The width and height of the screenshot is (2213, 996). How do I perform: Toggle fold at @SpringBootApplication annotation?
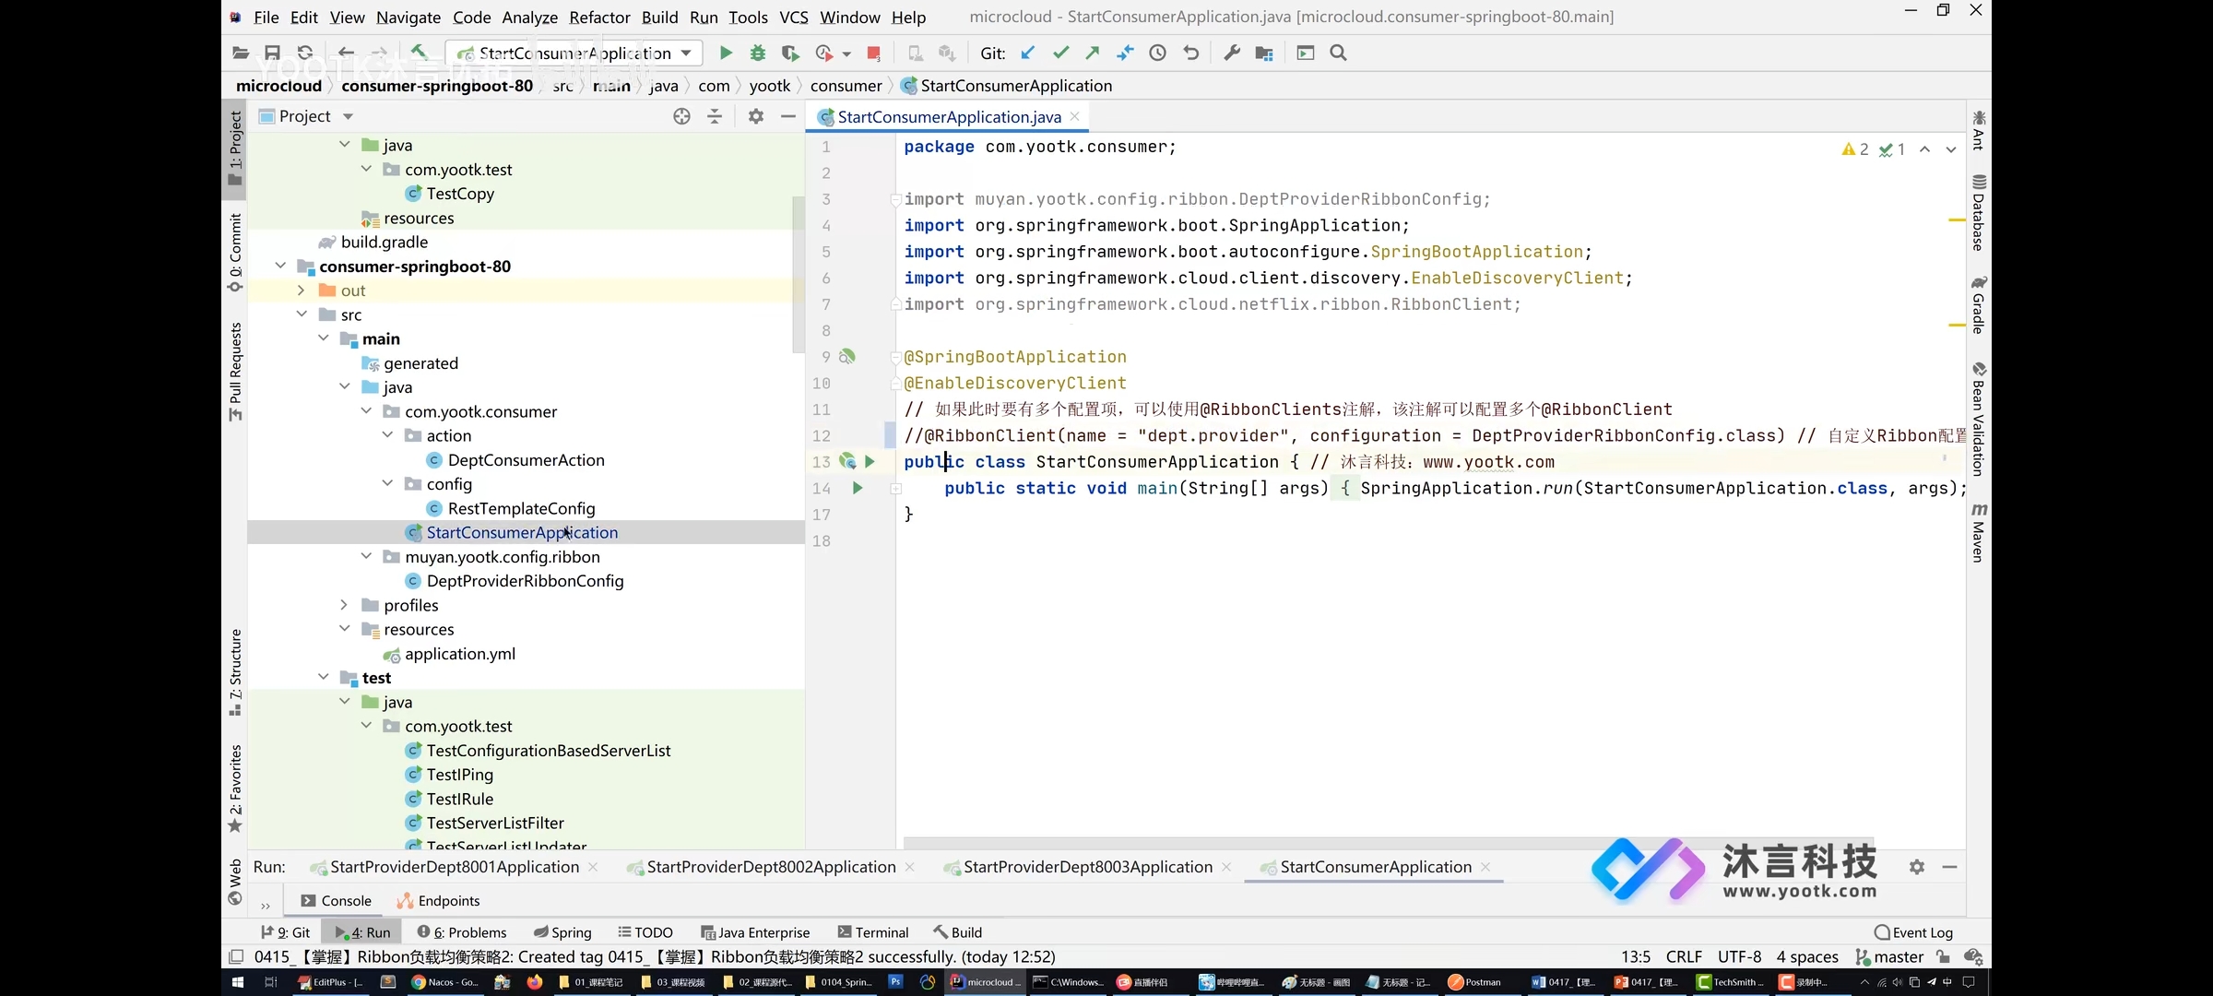coord(895,357)
